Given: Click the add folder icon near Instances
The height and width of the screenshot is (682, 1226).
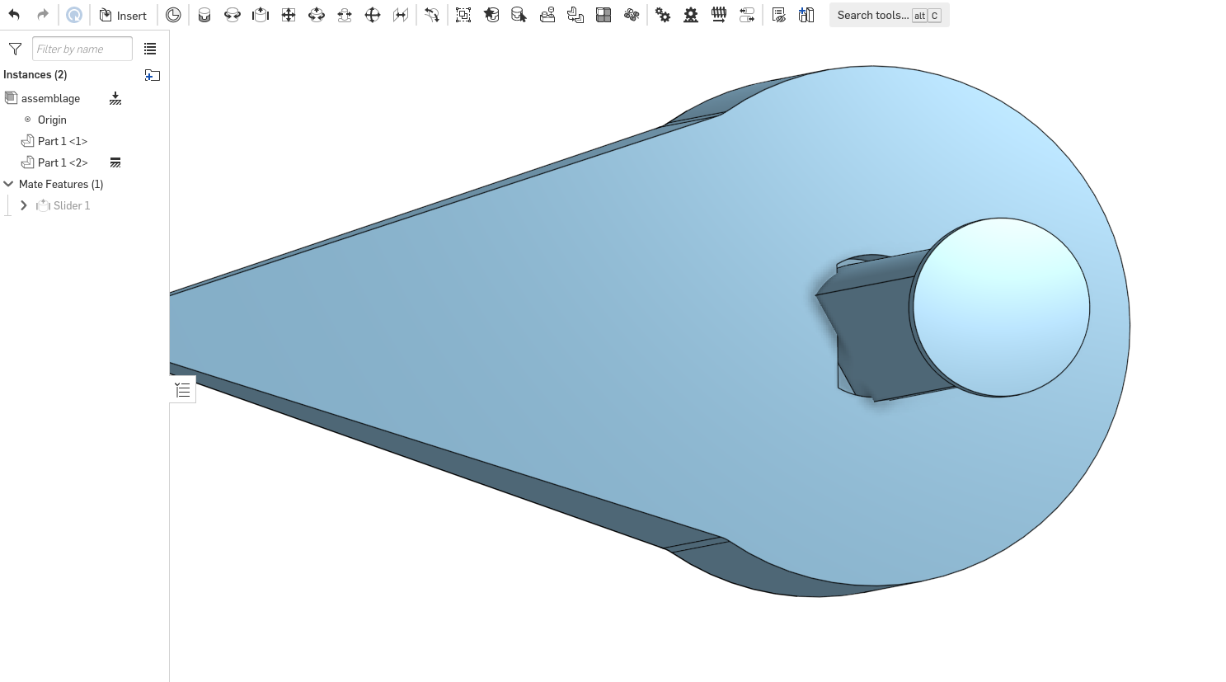Looking at the screenshot, I should pyautogui.click(x=153, y=75).
